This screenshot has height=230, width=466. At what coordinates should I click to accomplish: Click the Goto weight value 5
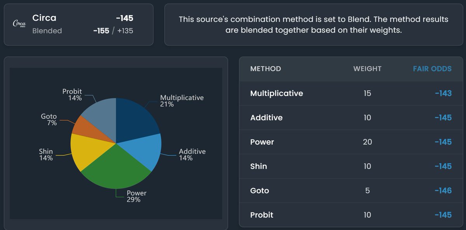(x=367, y=190)
